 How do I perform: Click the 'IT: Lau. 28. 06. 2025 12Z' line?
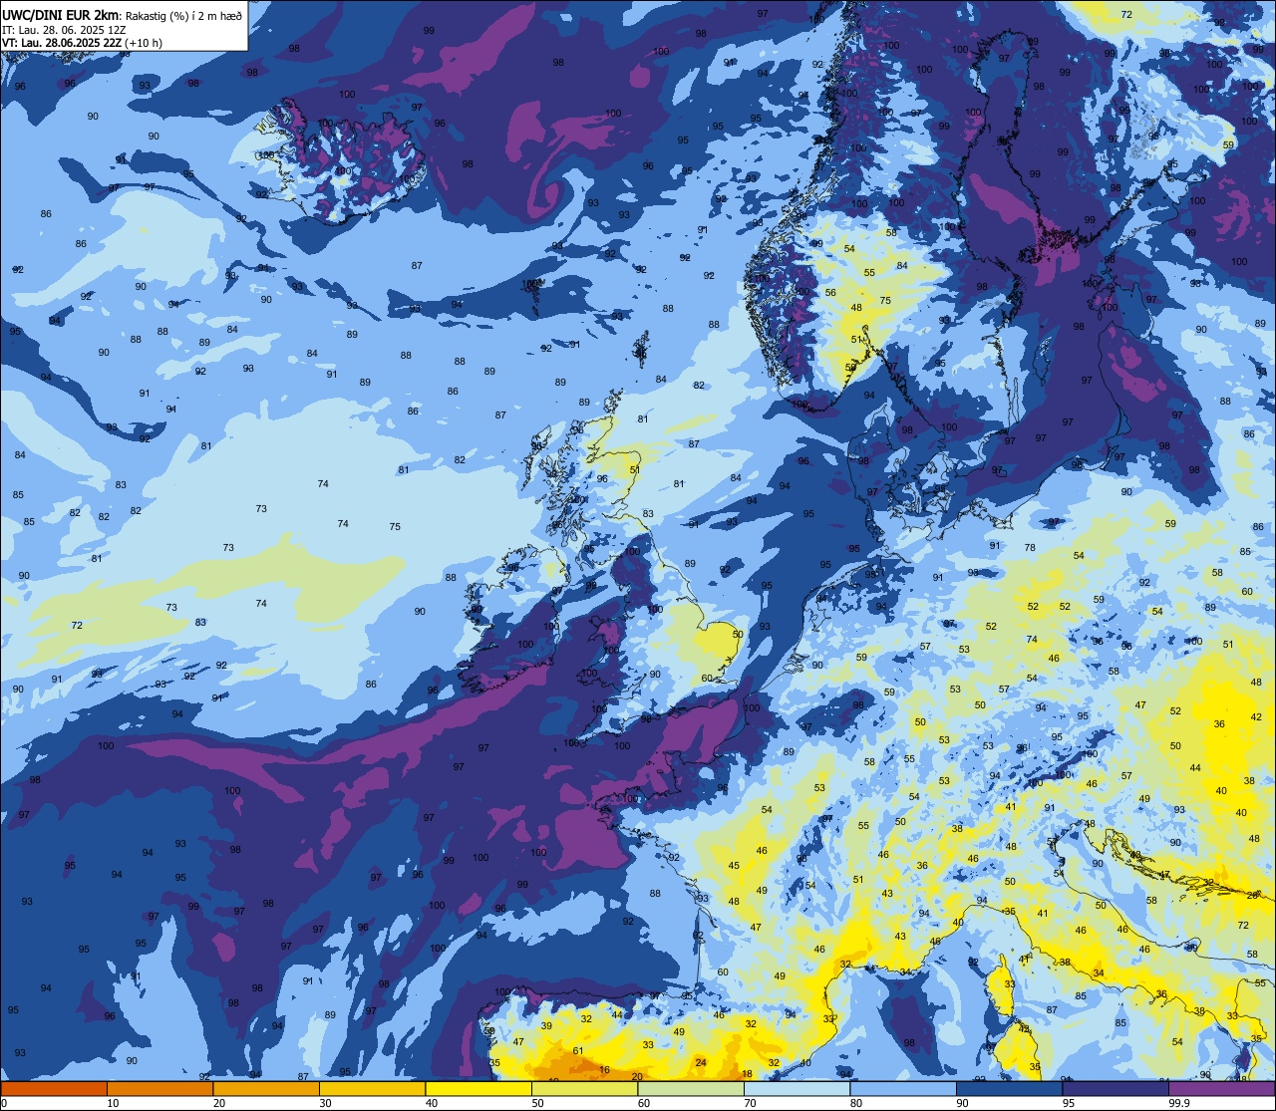[64, 30]
